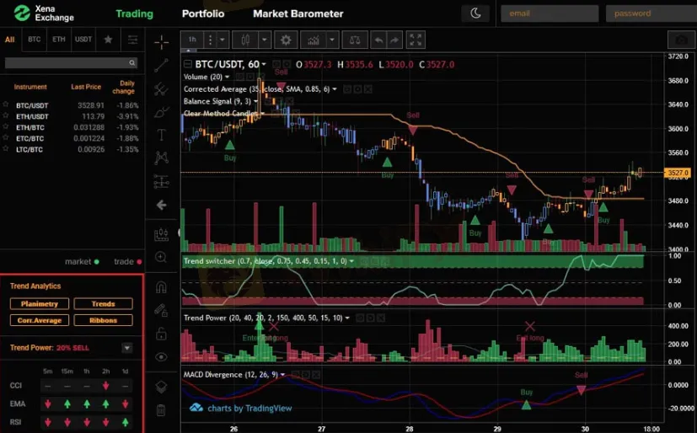Select the BTC filter tab
The width and height of the screenshot is (697, 433).
(35, 40)
